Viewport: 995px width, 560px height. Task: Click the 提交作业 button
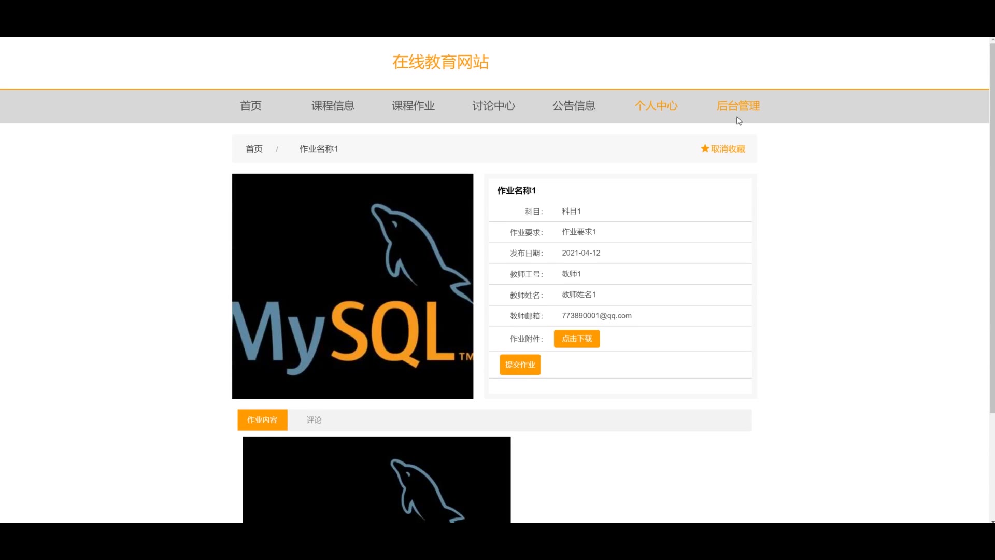click(x=520, y=365)
